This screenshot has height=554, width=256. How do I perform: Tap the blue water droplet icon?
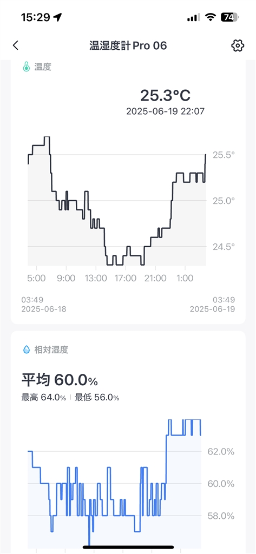pyautogui.click(x=27, y=350)
